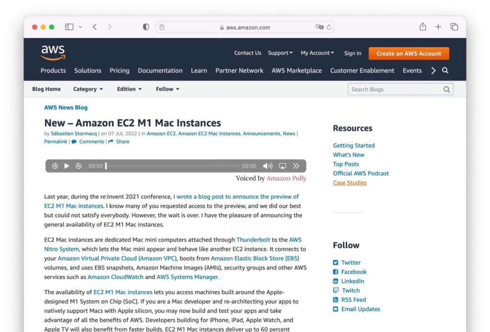This screenshot has width=490, height=332.
Task: Open the My Account menu
Action: point(317,53)
